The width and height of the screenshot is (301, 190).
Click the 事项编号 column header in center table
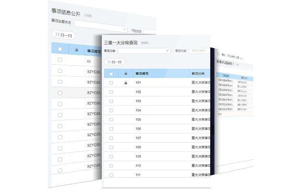(x=142, y=73)
